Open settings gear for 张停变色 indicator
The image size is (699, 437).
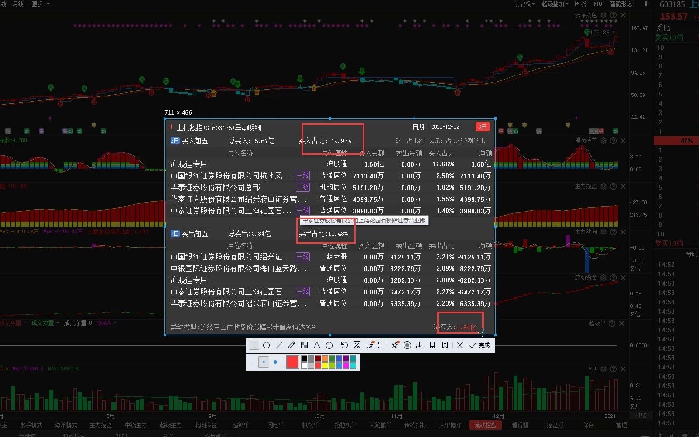click(604, 15)
